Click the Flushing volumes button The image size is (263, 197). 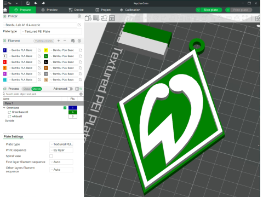[44, 41]
